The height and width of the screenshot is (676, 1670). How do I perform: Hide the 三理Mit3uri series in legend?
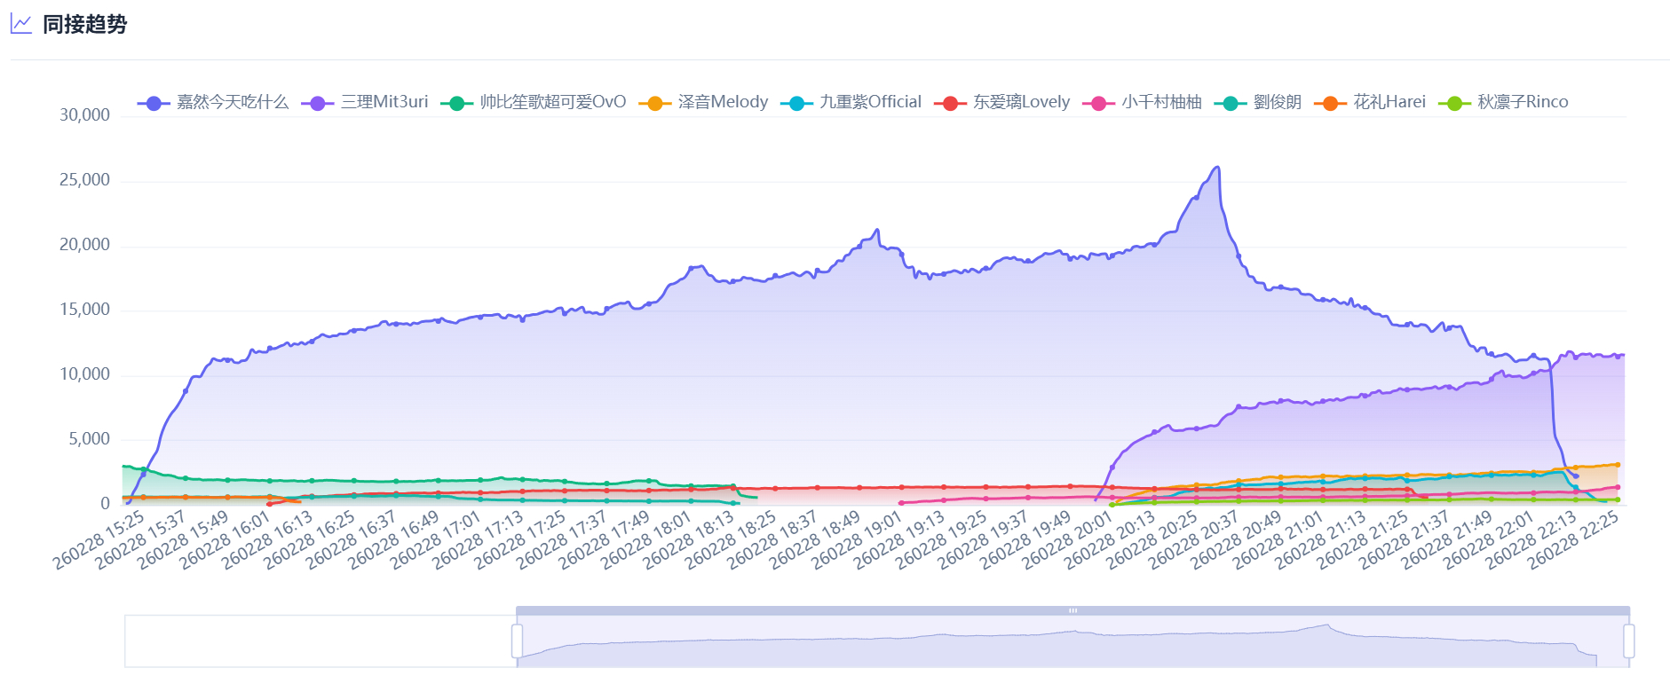[365, 103]
